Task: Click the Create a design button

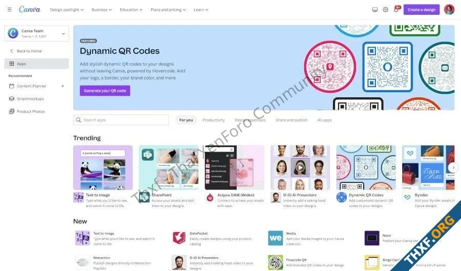Action: click(x=422, y=10)
